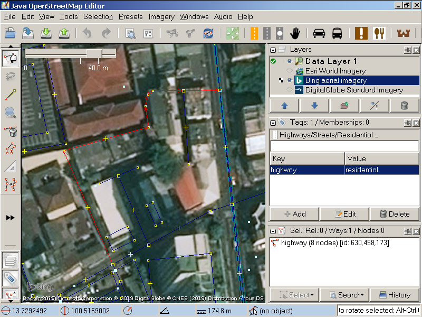Screen dimensions: 422x317
Task: Toggle visibility of Bing aerial imagery layer
Action: (x=290, y=81)
